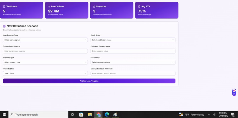This screenshot has width=238, height=118.
Task: Expand the Property Type dropdown
Action: click(x=45, y=62)
